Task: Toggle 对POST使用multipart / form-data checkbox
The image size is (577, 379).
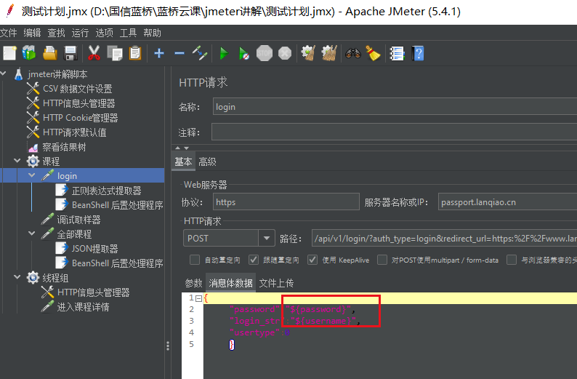Action: pyautogui.click(x=382, y=260)
